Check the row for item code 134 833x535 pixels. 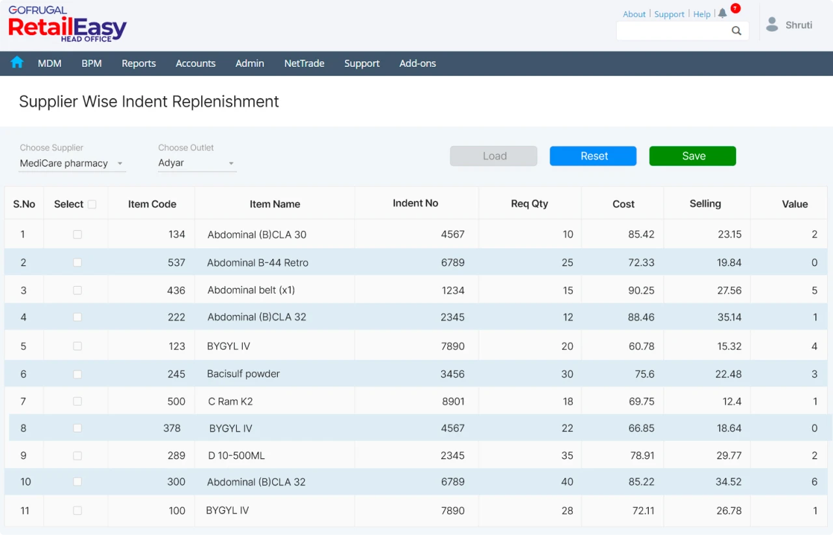[77, 235]
